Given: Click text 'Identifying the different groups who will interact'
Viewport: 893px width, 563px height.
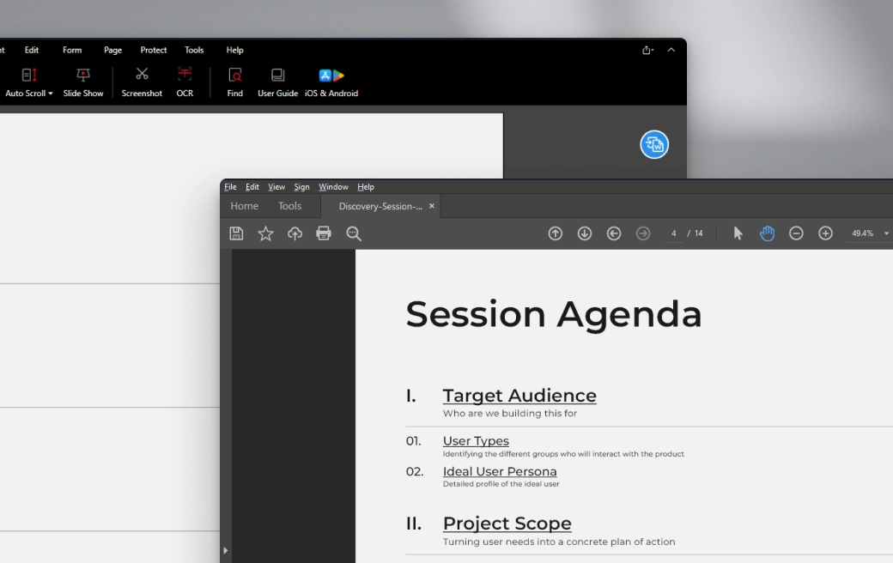Looking at the screenshot, I should pos(532,454).
